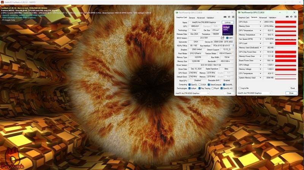Open the GPU Voltage sensor dropdown
The height and width of the screenshot is (170, 304).
260,65
